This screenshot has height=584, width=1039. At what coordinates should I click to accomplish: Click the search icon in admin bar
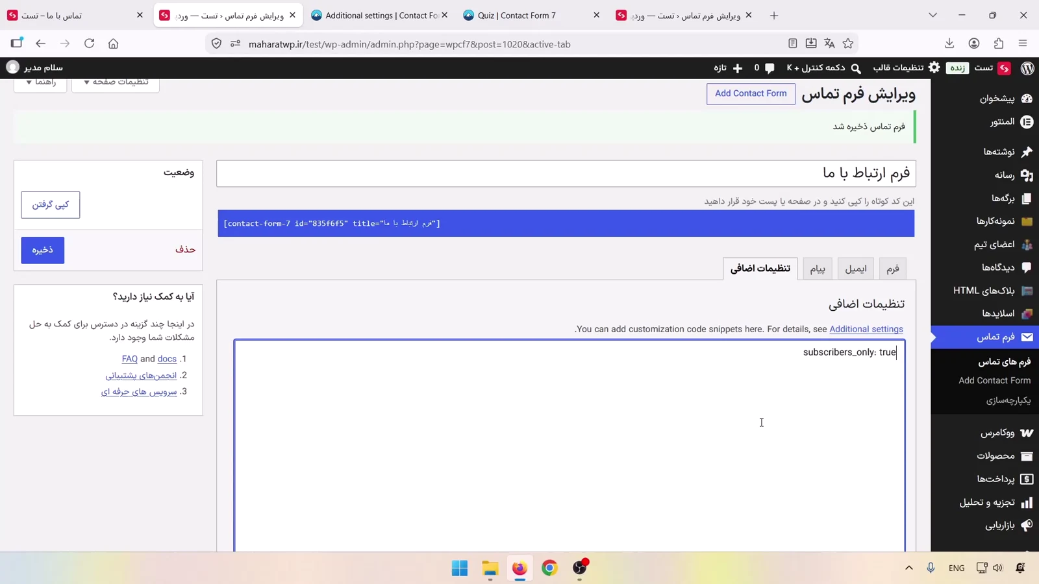[x=856, y=68]
